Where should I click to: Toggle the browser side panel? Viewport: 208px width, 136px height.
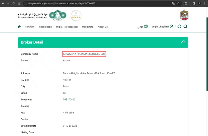[x=194, y=3]
